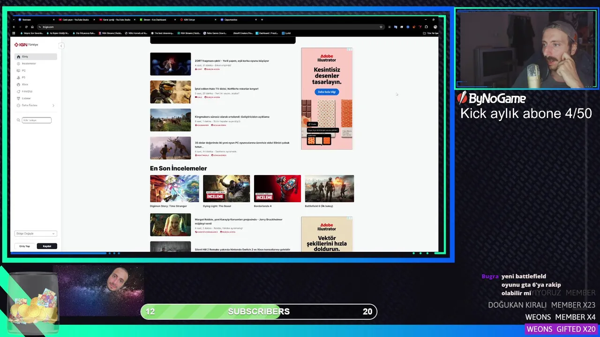600x337 pixels.
Task: Expand the Daha Fazlası chevron
Action: pyautogui.click(x=53, y=106)
